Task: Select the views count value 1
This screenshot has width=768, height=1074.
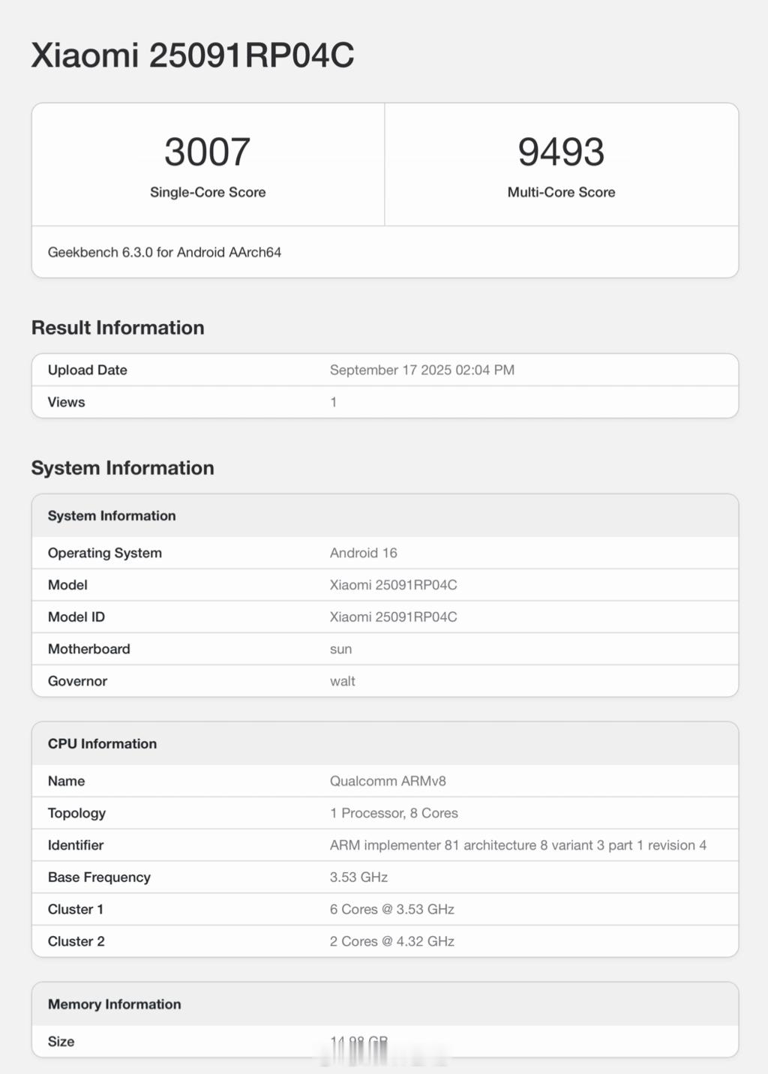Action: click(x=334, y=402)
